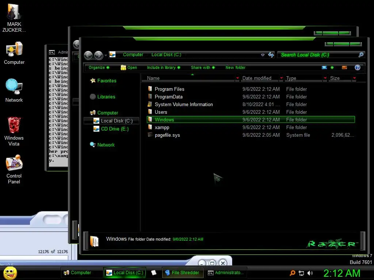Screen dimensions: 374x280
Task: Open Explorer help
Action: [357, 67]
